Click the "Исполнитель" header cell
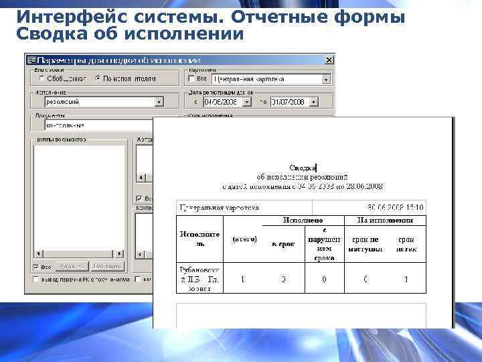This screenshot has height=362, width=482. [199, 239]
